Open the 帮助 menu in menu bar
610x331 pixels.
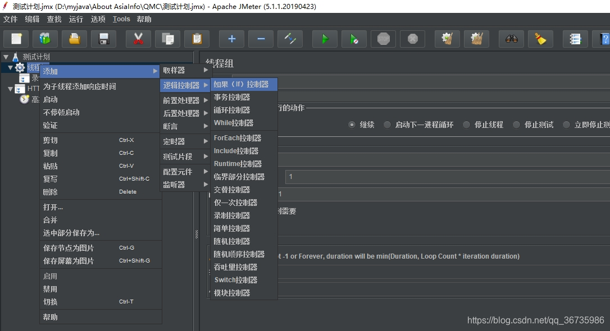coord(144,19)
